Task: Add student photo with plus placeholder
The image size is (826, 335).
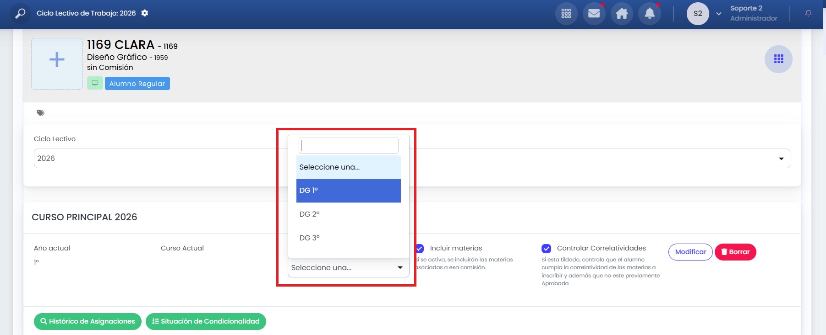Action: click(57, 64)
